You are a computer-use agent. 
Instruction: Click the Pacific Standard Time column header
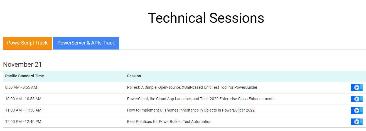24,76
